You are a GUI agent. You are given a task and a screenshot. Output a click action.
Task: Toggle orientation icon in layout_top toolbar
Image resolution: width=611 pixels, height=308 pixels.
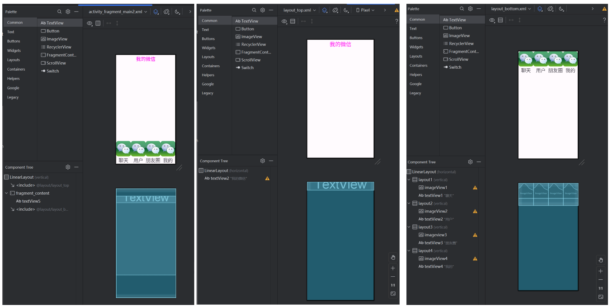[x=335, y=10]
